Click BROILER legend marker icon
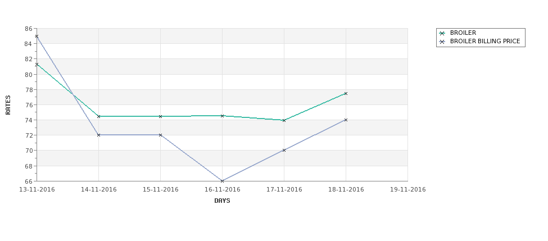548x241 pixels. (442, 33)
